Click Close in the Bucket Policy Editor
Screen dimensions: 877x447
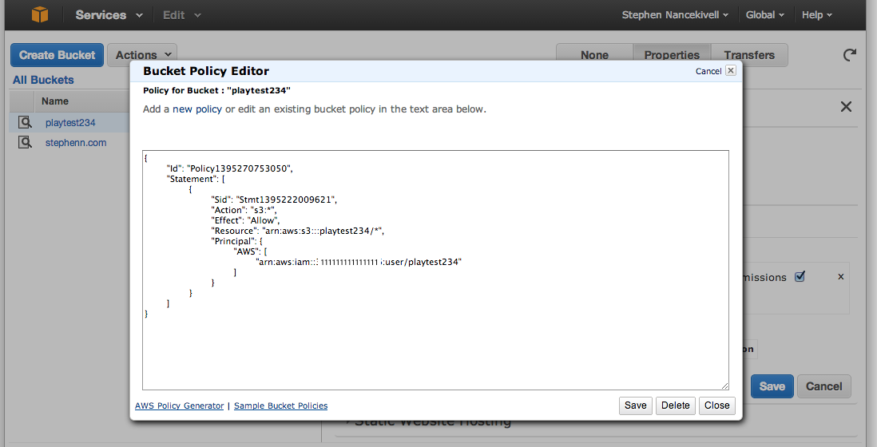tap(716, 405)
